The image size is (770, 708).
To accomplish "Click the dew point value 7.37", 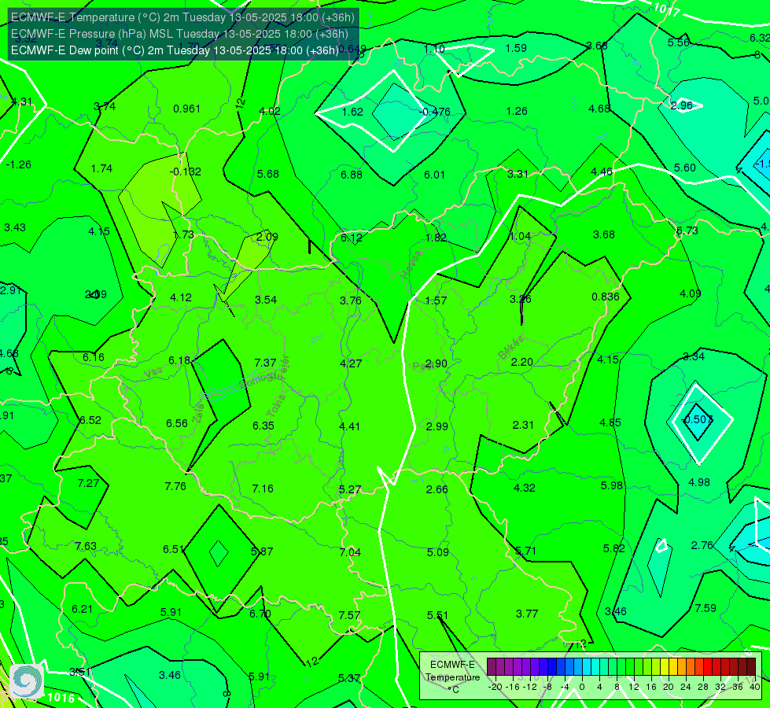I will (x=265, y=363).
